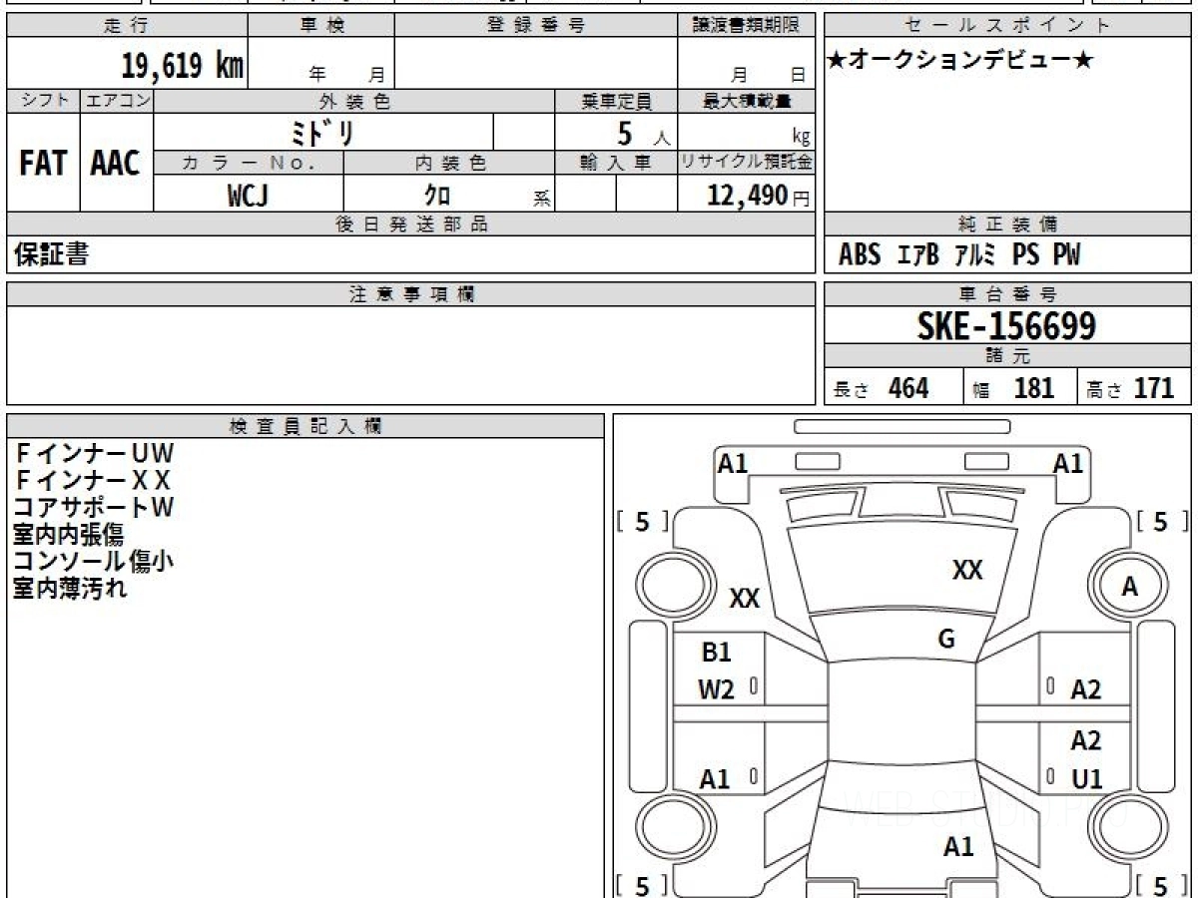Click the width value 181

pos(1034,388)
